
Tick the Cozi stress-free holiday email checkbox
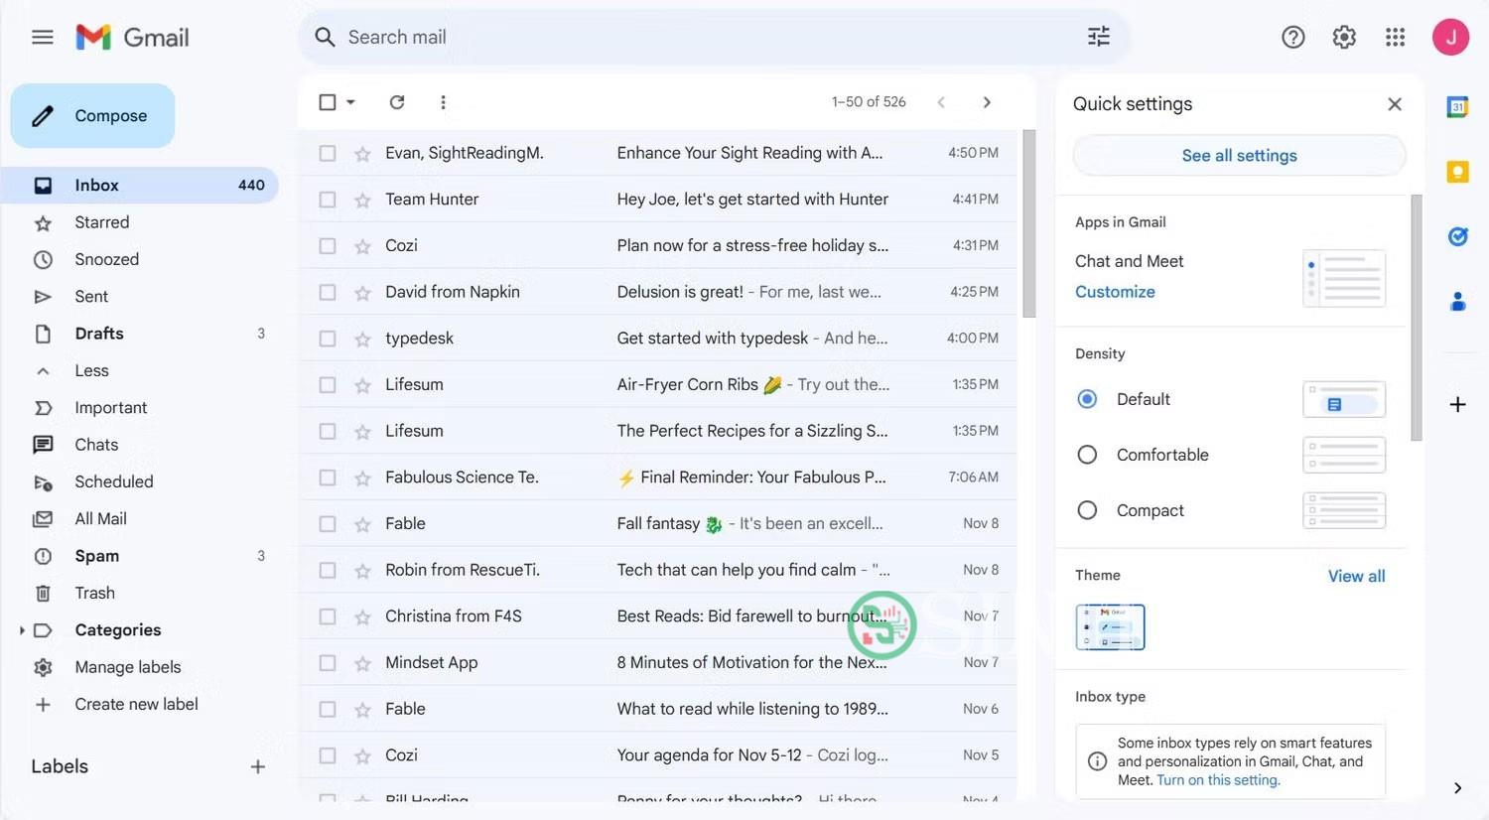click(x=328, y=246)
